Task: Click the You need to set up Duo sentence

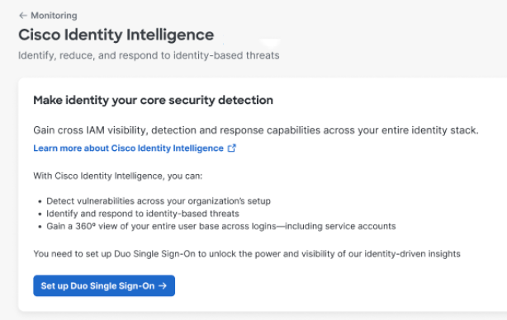Action: pyautogui.click(x=247, y=254)
